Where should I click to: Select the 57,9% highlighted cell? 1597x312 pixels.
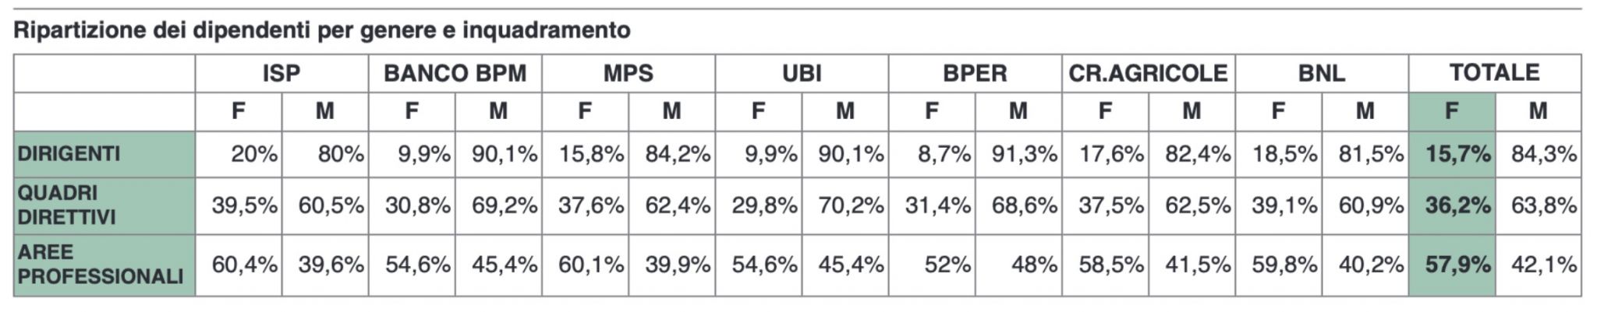point(1457,265)
